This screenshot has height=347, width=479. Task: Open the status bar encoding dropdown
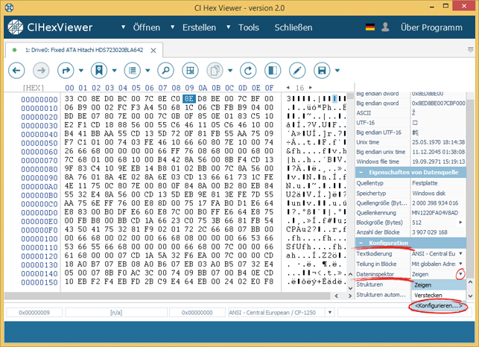330,313
